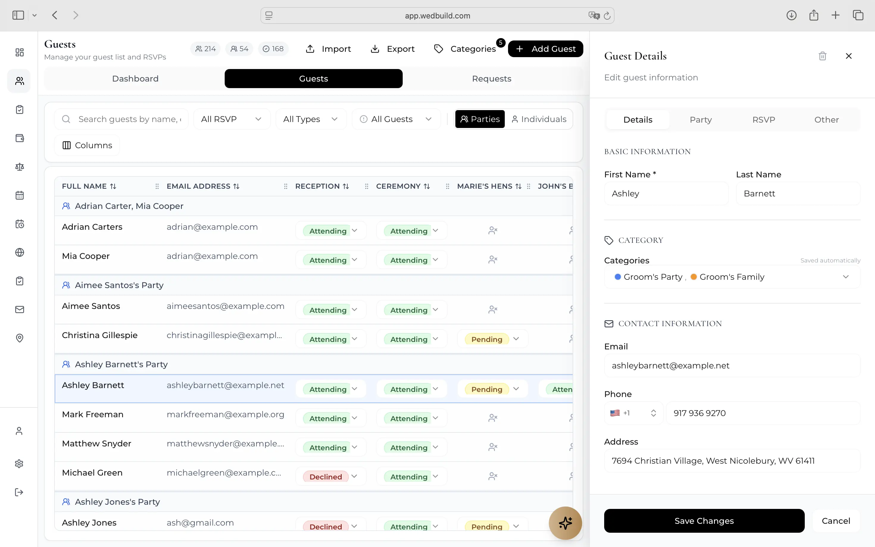This screenshot has height=547, width=875.
Task: Click the trash icon in Guest Details
Action: pos(823,56)
